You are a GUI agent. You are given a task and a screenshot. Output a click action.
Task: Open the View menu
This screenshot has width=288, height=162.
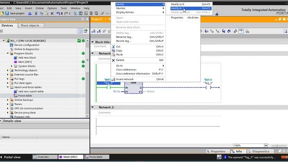(x=18, y=8)
